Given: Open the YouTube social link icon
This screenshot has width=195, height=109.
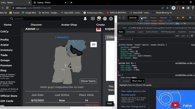Looking at the screenshot, I should pyautogui.click(x=98, y=29).
